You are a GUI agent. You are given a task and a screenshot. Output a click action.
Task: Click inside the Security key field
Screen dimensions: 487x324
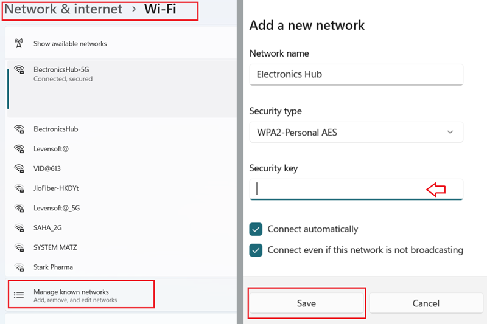tap(356, 189)
